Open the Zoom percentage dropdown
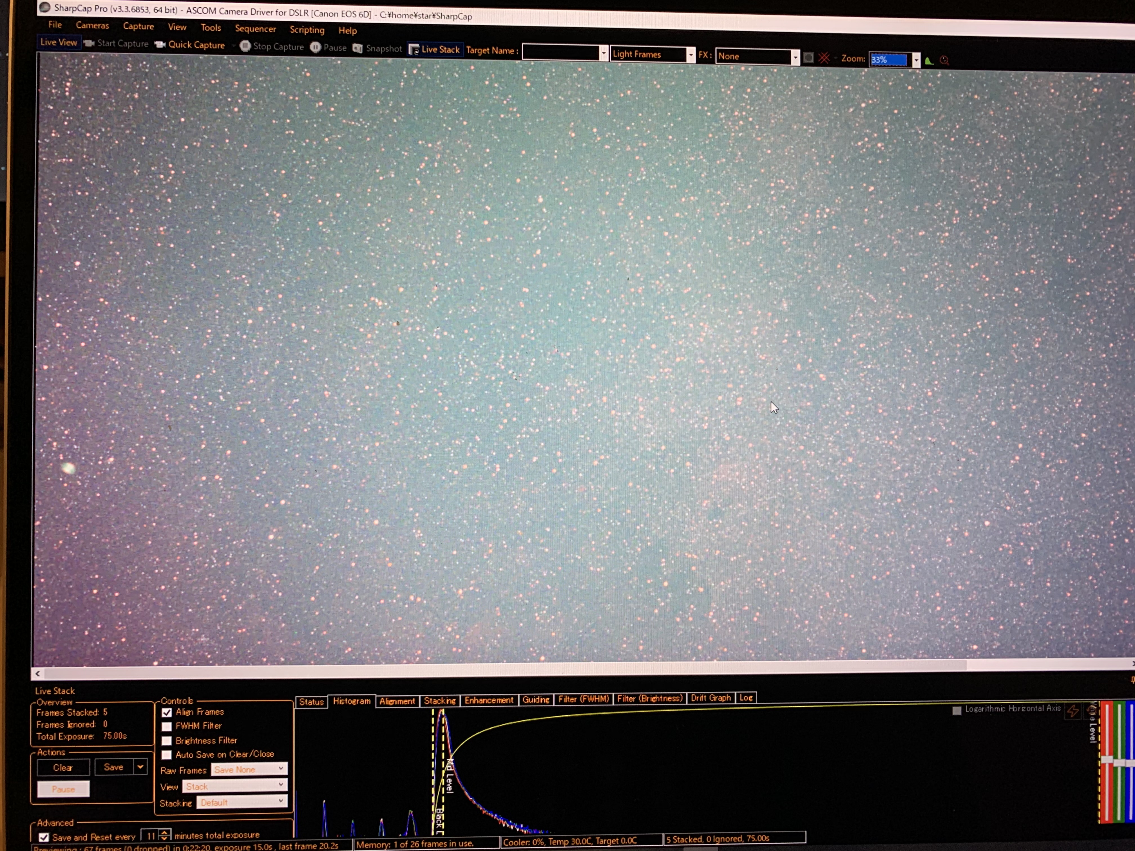The image size is (1135, 851). (916, 61)
